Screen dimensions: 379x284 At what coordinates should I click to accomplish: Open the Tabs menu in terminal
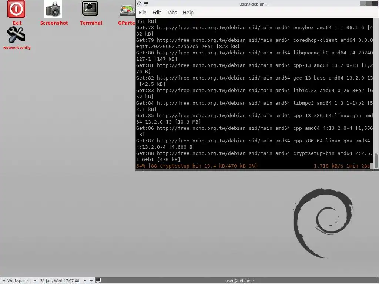(172, 13)
